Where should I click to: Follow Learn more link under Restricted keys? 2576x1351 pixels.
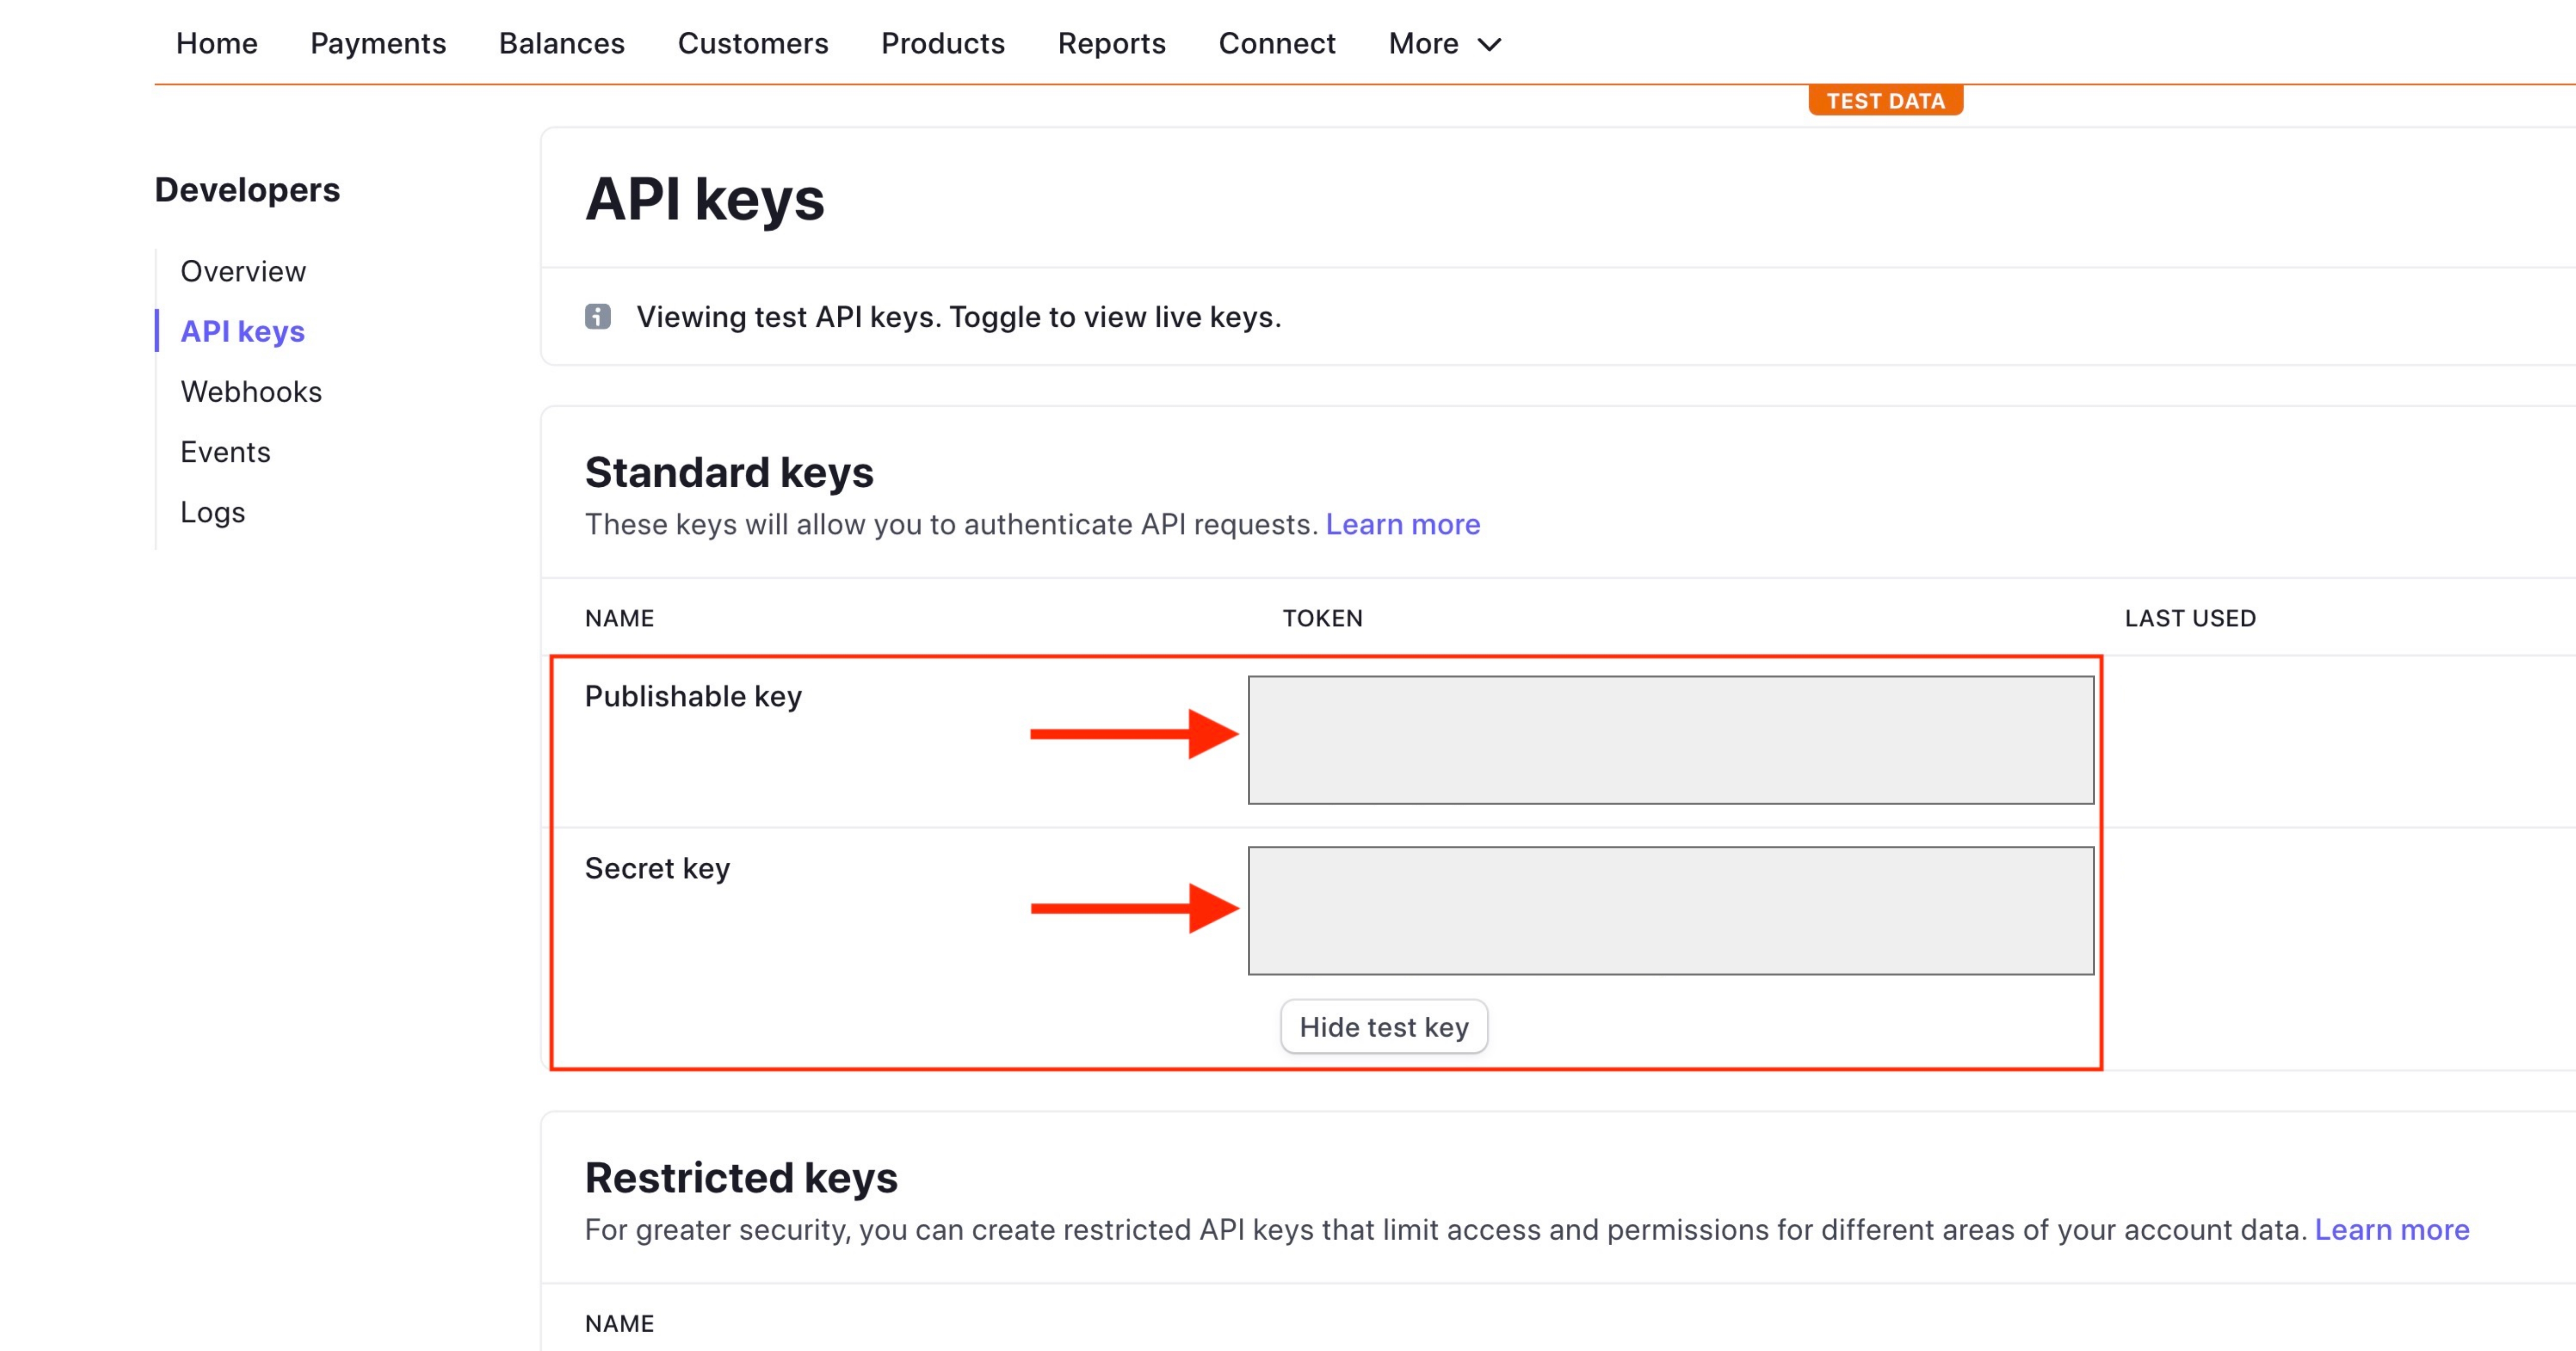coord(2391,1229)
